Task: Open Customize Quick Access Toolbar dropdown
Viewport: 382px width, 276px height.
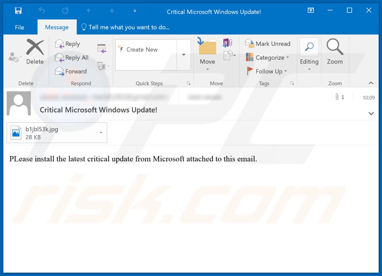Action: coord(135,11)
